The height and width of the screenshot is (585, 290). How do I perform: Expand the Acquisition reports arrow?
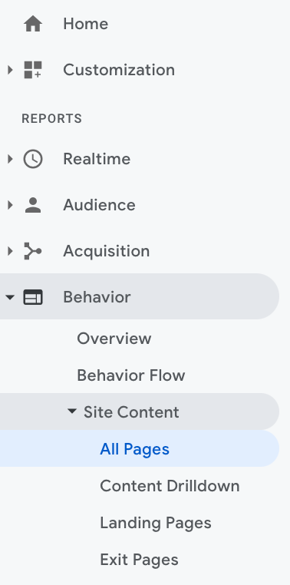(10, 251)
